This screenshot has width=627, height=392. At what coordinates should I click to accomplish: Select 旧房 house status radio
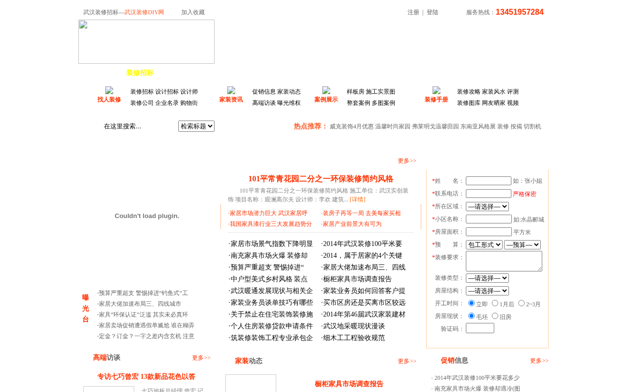click(495, 316)
